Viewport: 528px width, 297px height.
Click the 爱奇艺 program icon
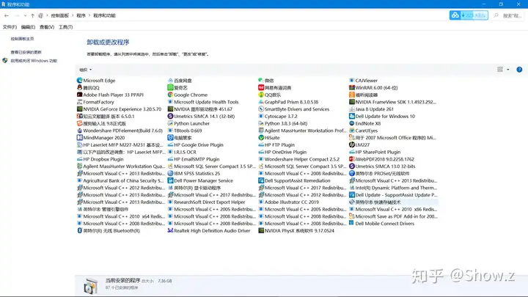click(170, 87)
